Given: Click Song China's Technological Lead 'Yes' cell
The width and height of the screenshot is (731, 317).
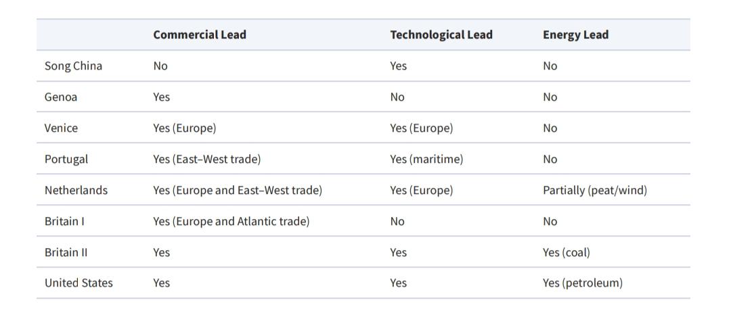Looking at the screenshot, I should [398, 66].
